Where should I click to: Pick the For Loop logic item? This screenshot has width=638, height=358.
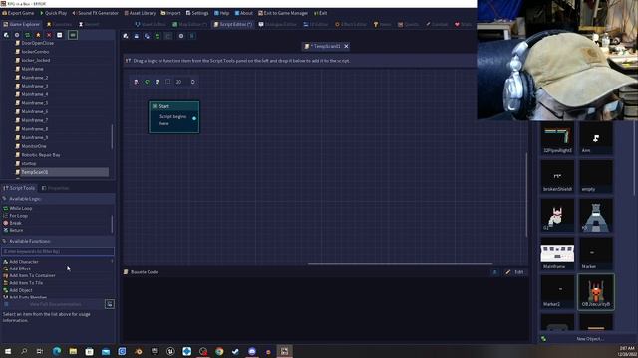[18, 216]
